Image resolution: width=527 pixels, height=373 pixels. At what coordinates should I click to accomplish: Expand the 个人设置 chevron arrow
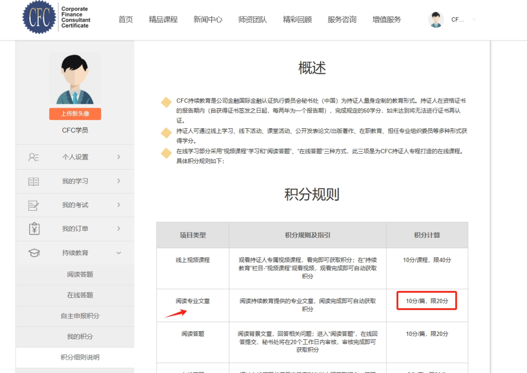coord(119,157)
